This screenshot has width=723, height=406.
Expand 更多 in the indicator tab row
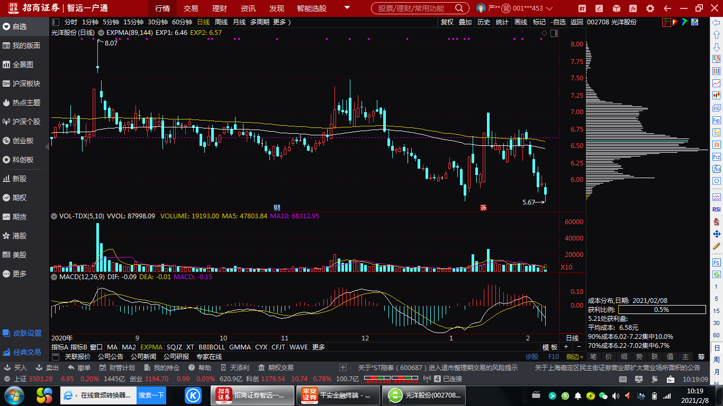319,347
